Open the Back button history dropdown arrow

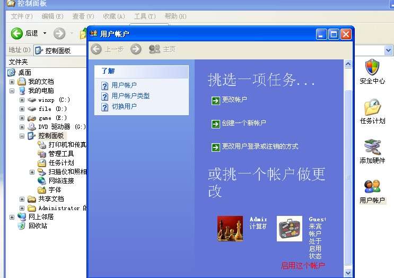(x=45, y=33)
